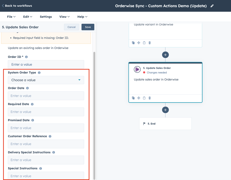The width and height of the screenshot is (231, 180).
Task: Click the 5. End step card
Action: 165,123
